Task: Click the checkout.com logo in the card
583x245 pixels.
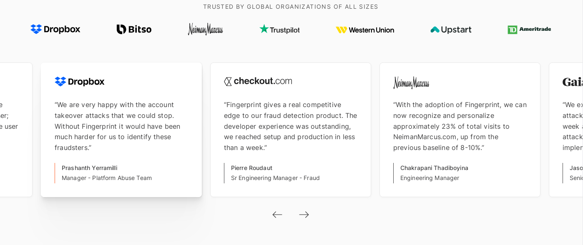Action: coord(258,81)
